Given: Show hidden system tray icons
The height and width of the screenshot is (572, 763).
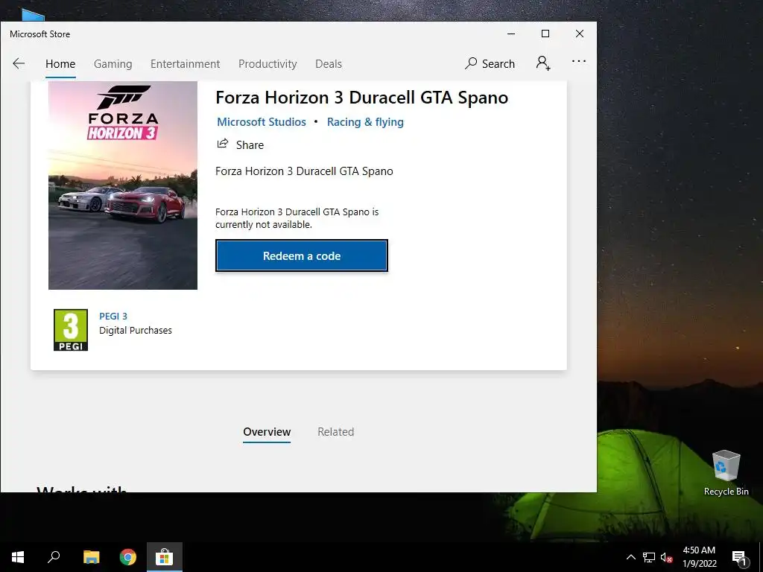Looking at the screenshot, I should (x=630, y=557).
